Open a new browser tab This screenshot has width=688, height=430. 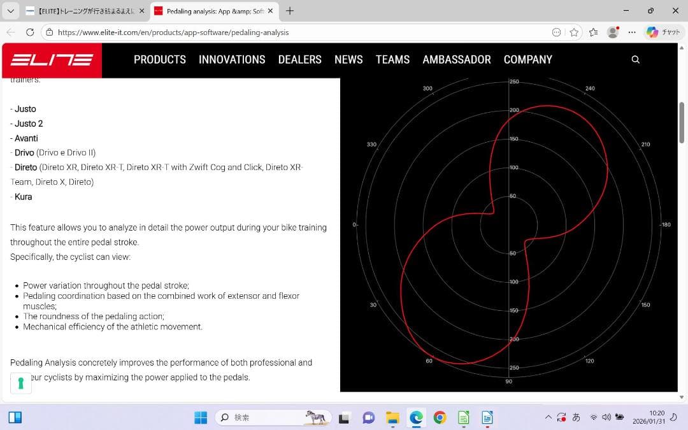290,11
